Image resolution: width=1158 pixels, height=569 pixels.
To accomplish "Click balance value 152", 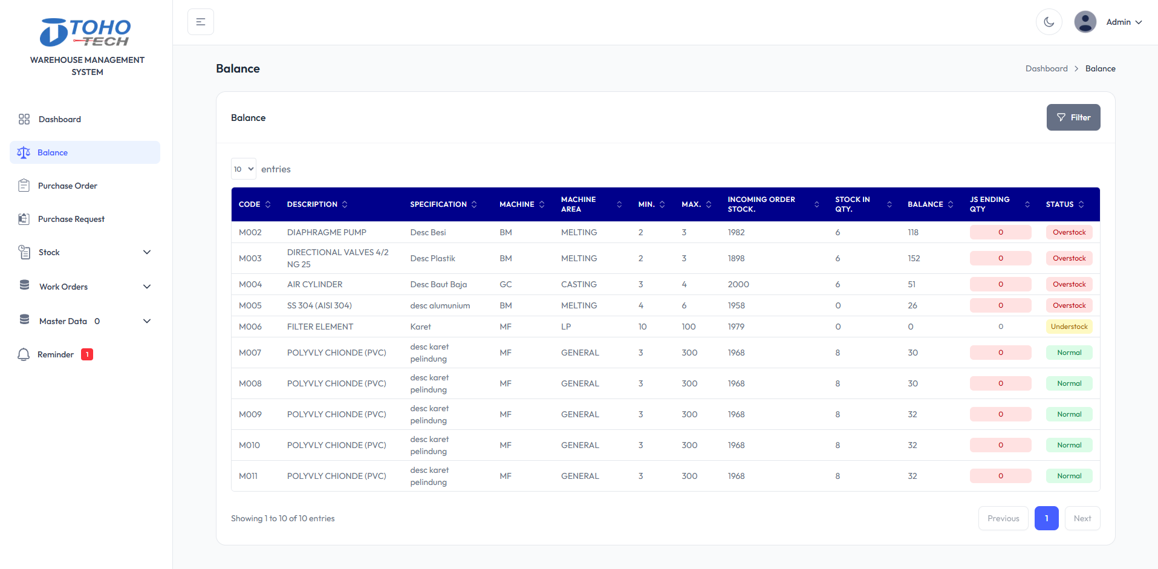I will pos(914,258).
